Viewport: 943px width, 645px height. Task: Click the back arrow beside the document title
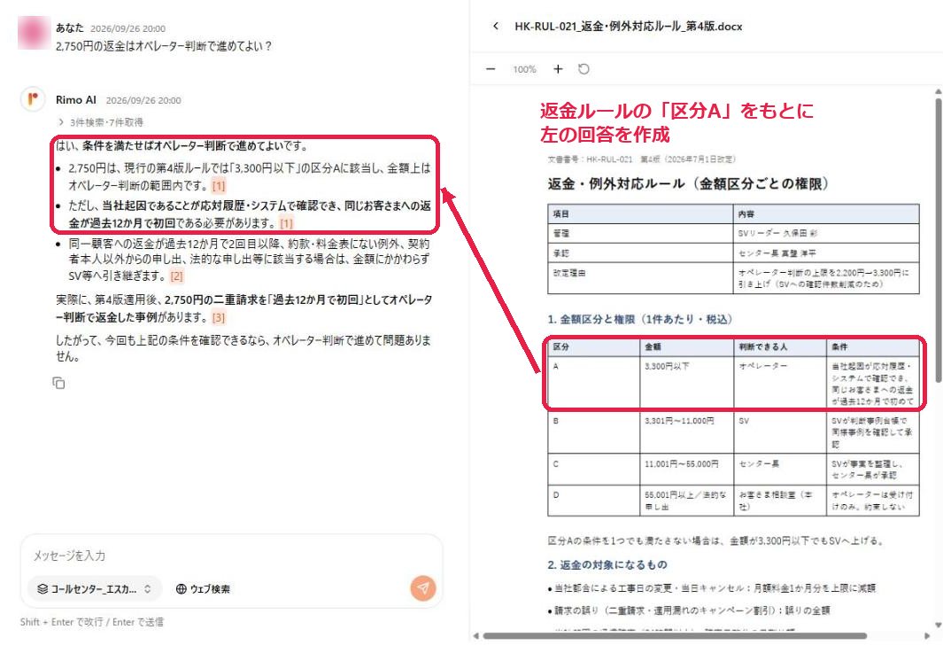click(496, 26)
